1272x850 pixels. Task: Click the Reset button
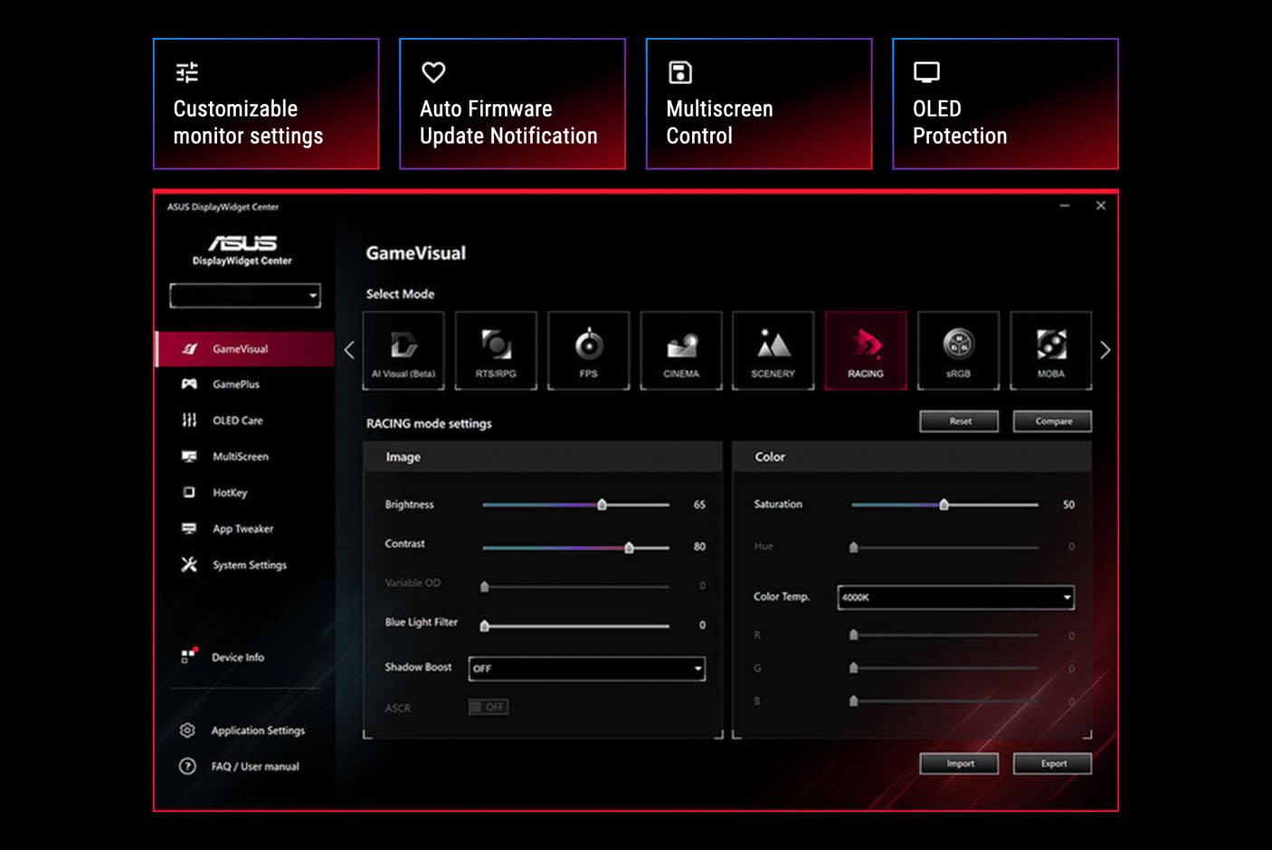959,421
